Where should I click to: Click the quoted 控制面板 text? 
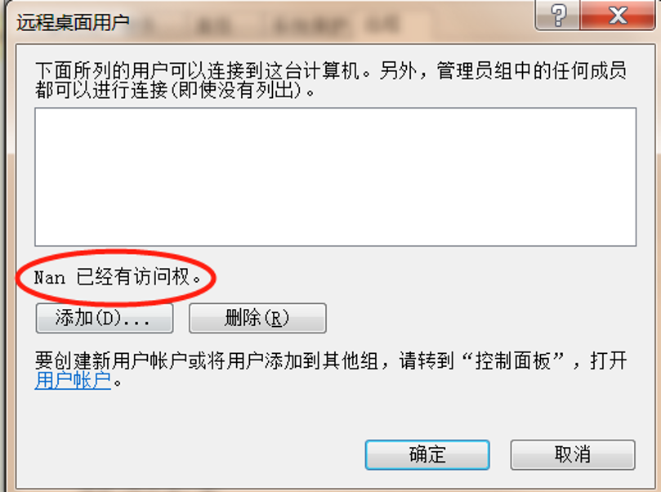513,361
